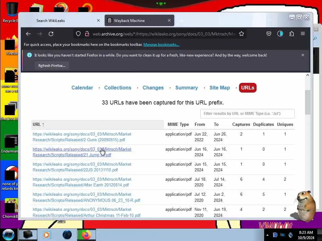The image size is (322, 241).
Task: Sort by the From column header
Action: click(x=200, y=124)
